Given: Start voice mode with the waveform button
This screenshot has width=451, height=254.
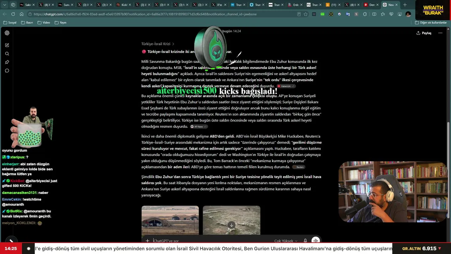Looking at the screenshot, I should tap(315, 241).
